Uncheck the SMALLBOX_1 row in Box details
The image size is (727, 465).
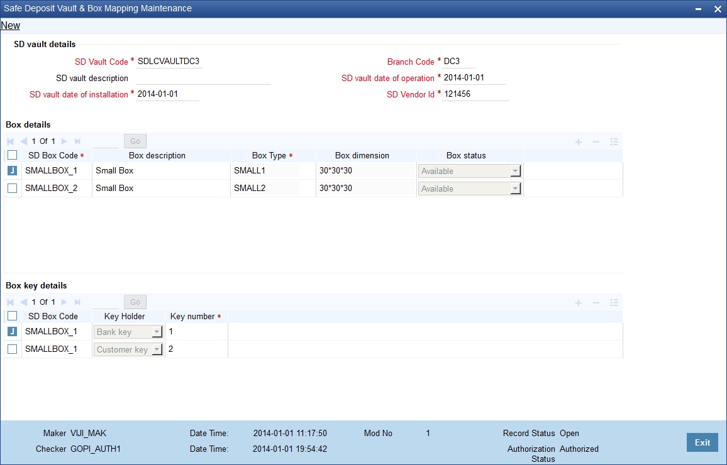pos(13,170)
